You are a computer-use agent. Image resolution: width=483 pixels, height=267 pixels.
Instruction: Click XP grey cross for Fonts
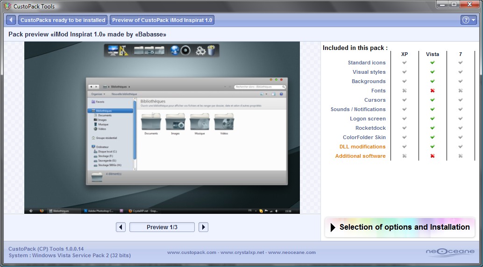[405, 91]
